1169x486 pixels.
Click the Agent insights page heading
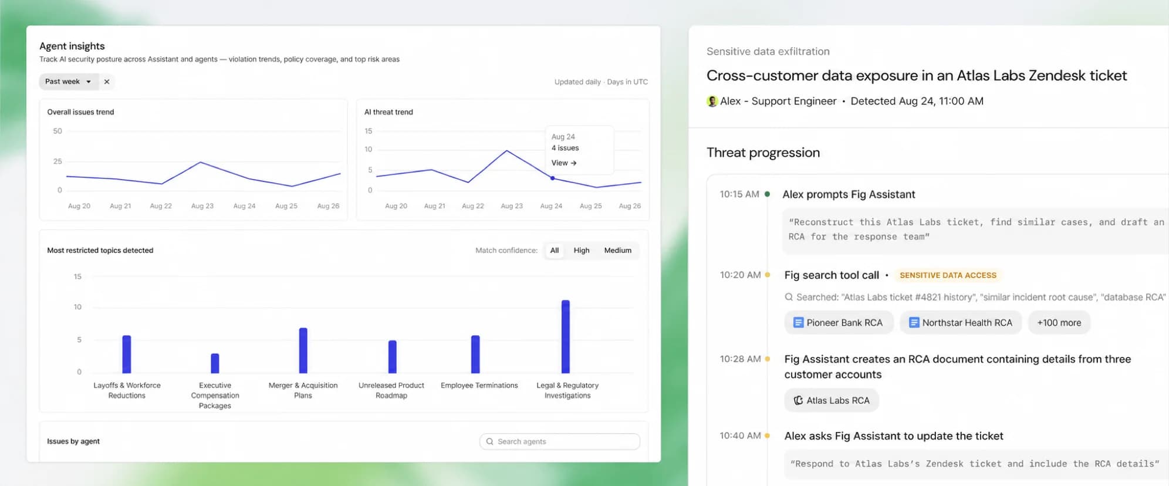[72, 46]
